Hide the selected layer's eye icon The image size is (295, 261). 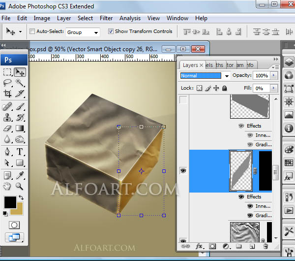pos(183,170)
